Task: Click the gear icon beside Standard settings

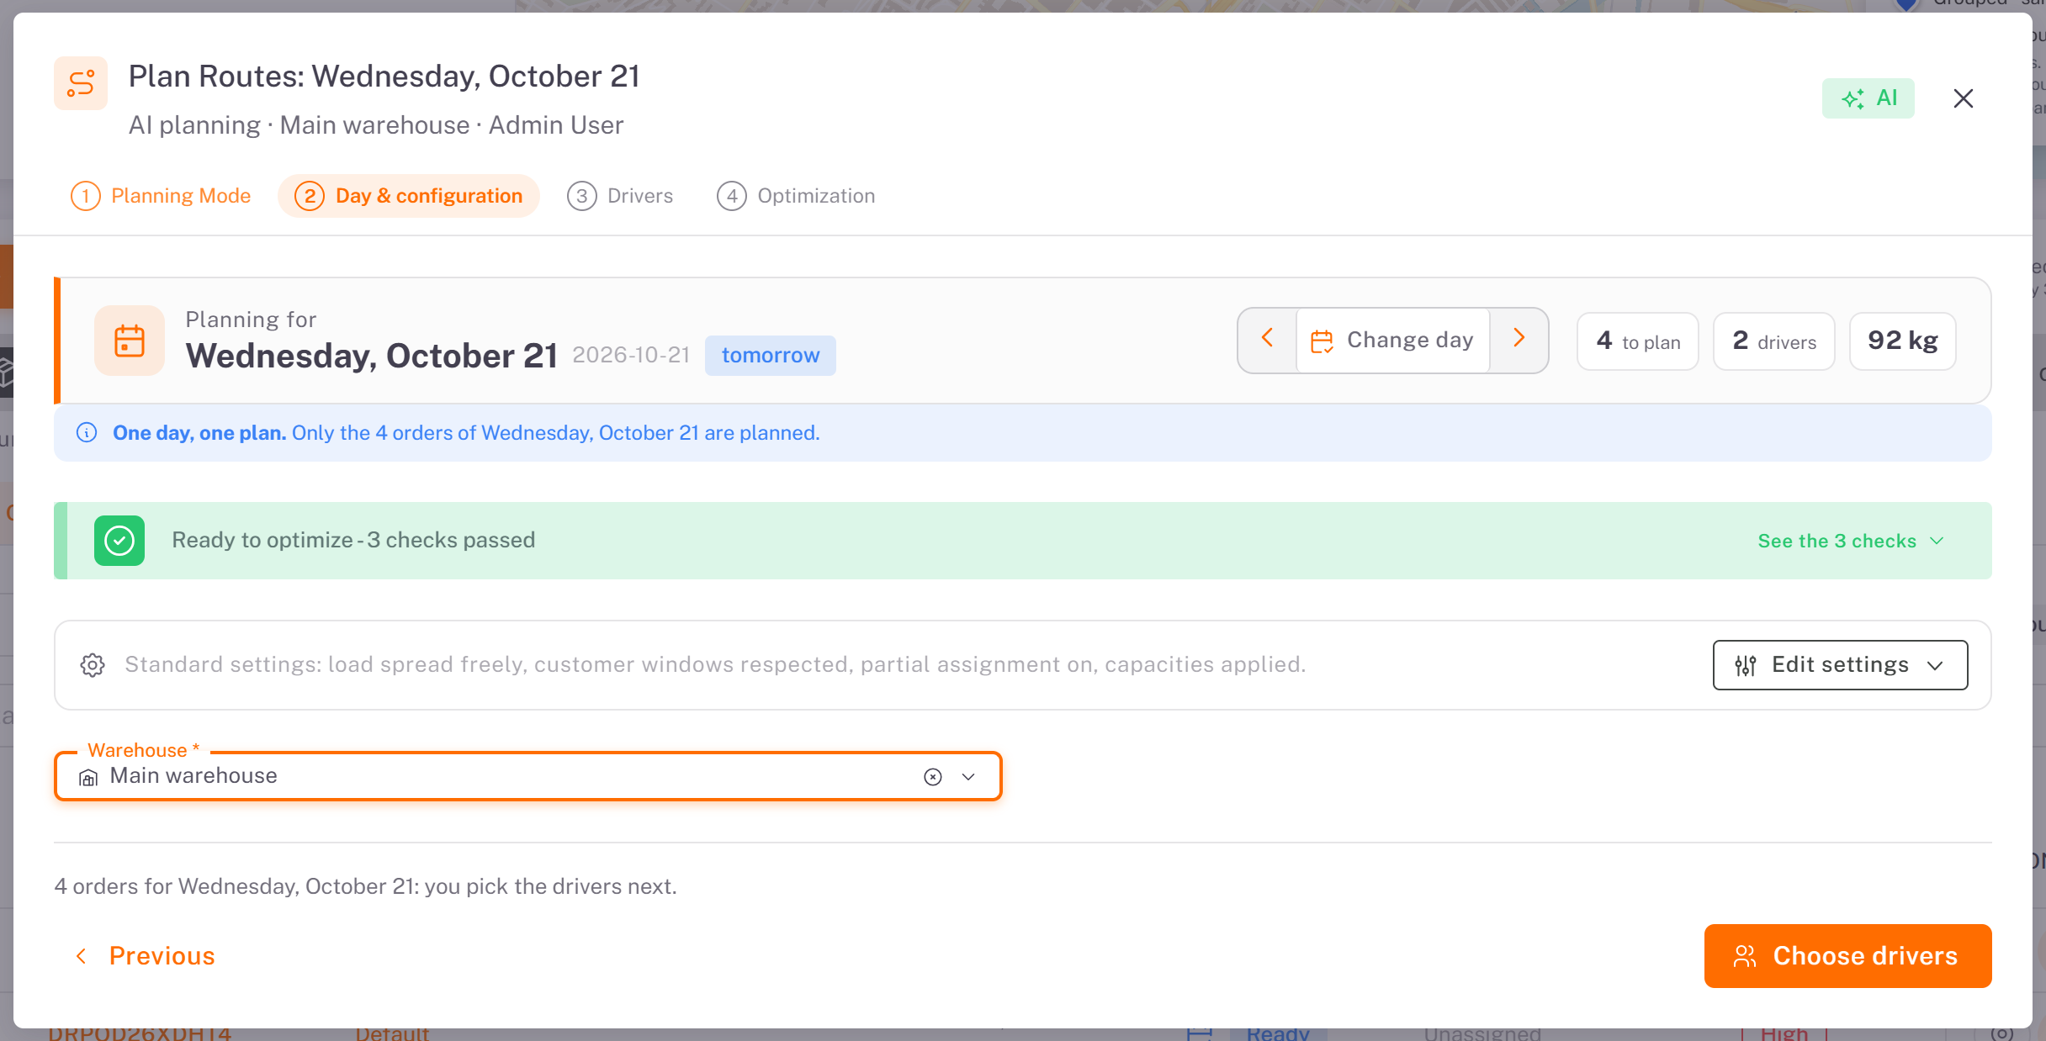Action: pos(93,665)
